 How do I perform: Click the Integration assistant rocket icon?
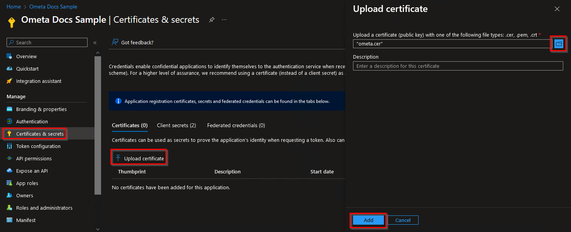(9, 81)
